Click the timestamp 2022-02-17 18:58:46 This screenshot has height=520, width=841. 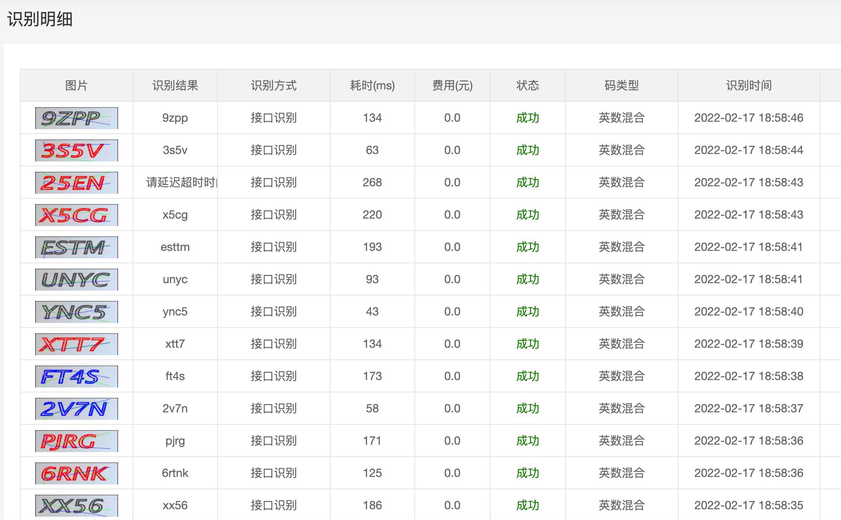click(748, 118)
